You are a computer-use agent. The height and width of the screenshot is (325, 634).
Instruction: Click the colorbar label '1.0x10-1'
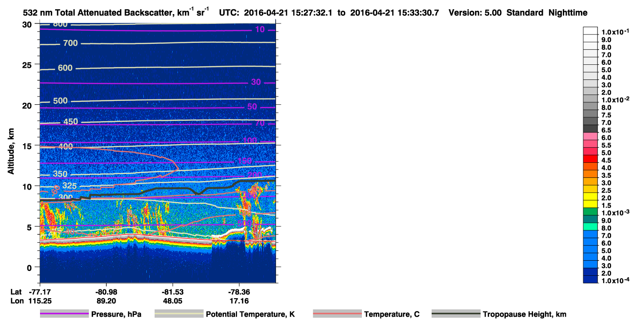click(615, 32)
